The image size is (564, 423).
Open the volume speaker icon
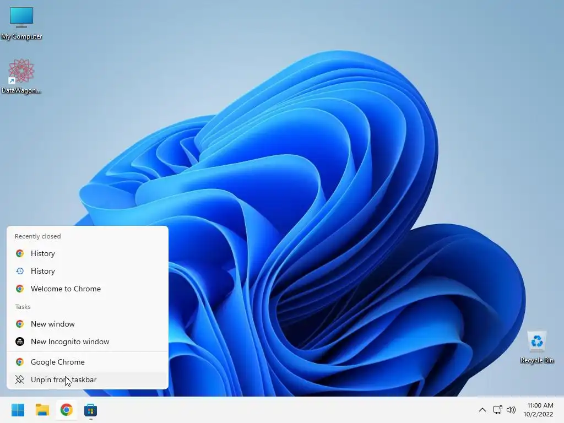click(511, 410)
